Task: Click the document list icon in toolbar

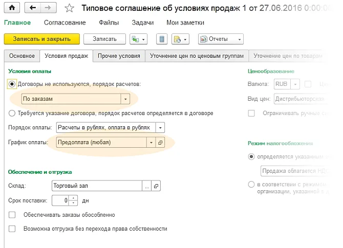Action: pos(162,39)
